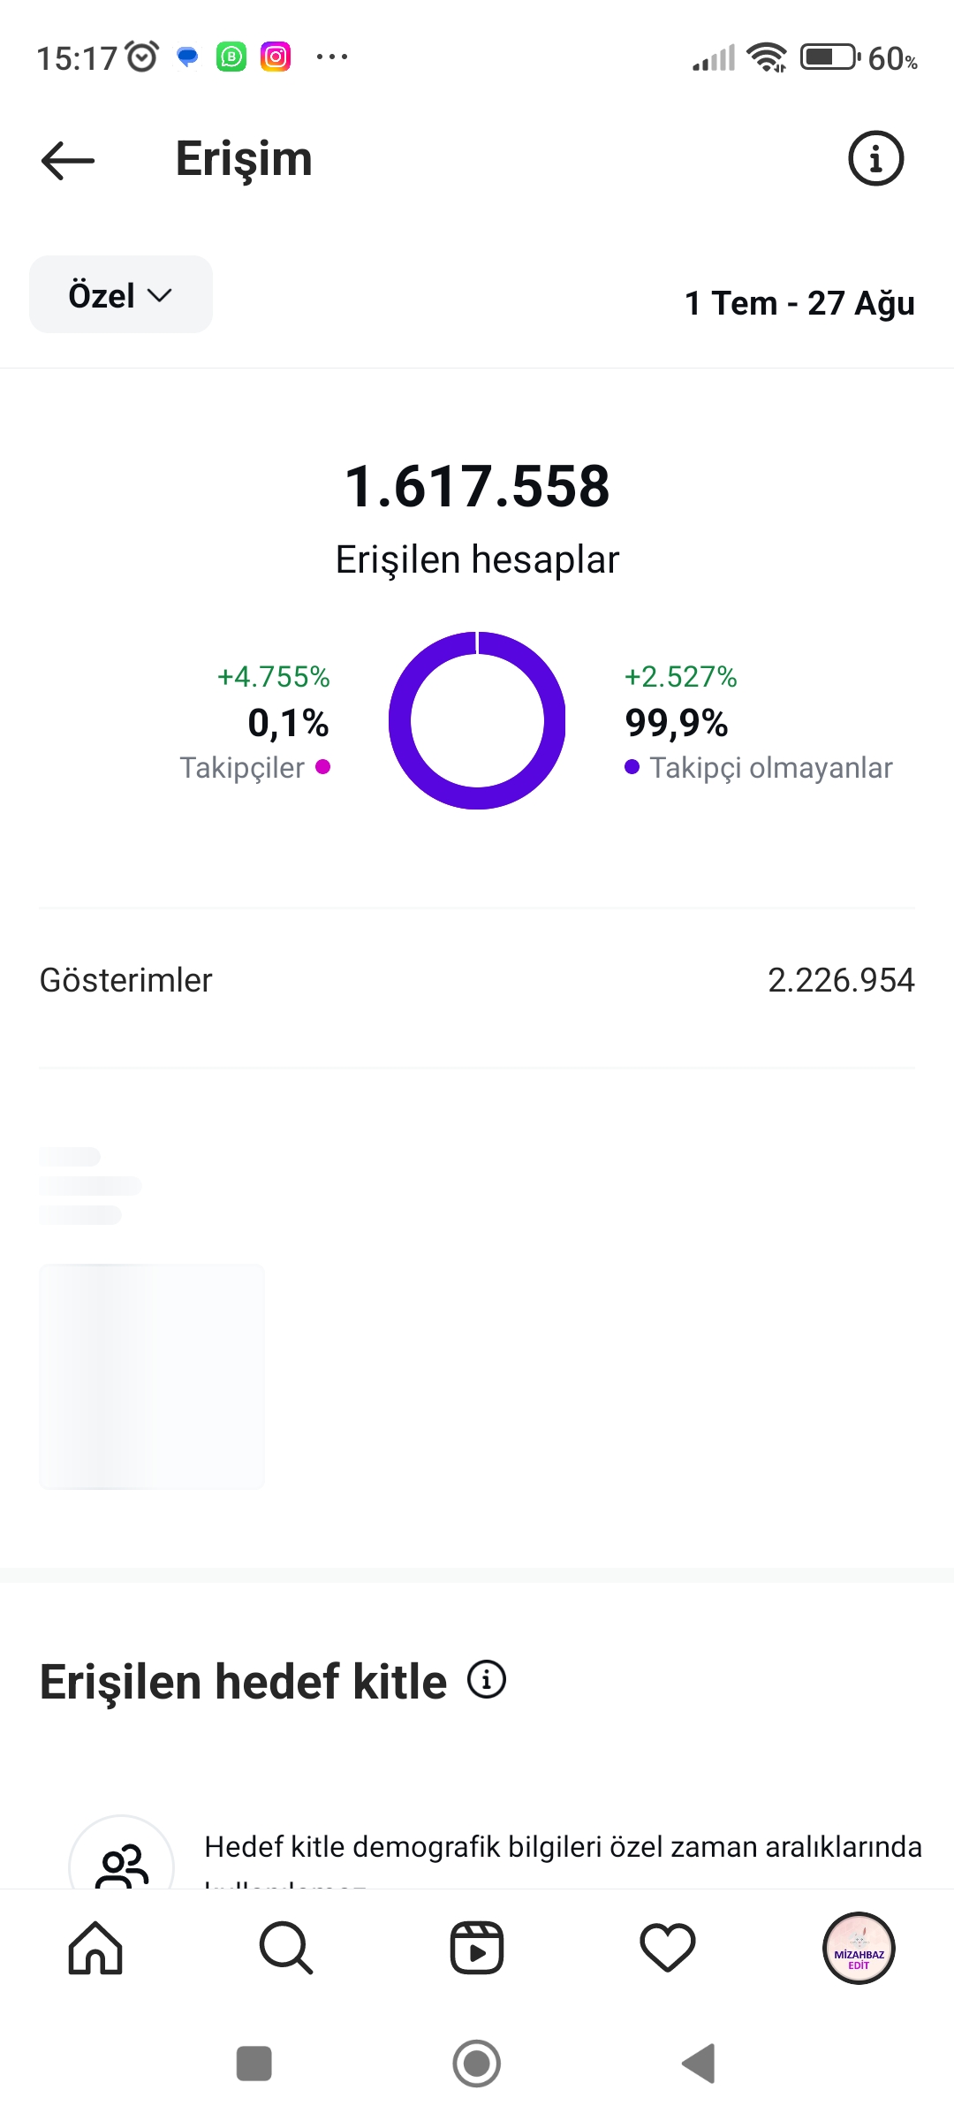Tap info icon next to Erişilen hedef kitle
Image resolution: width=954 pixels, height=2121 pixels.
tap(487, 1679)
